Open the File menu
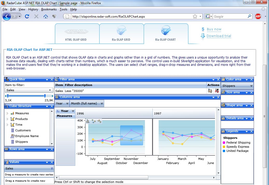Screen dimensions: 269x185 [x=5, y=9]
